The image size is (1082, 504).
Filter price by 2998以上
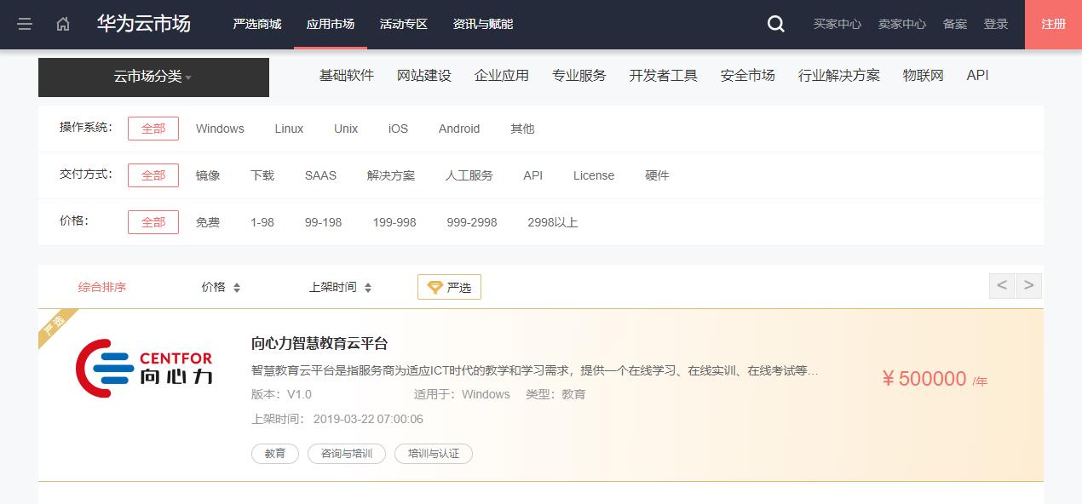[553, 222]
